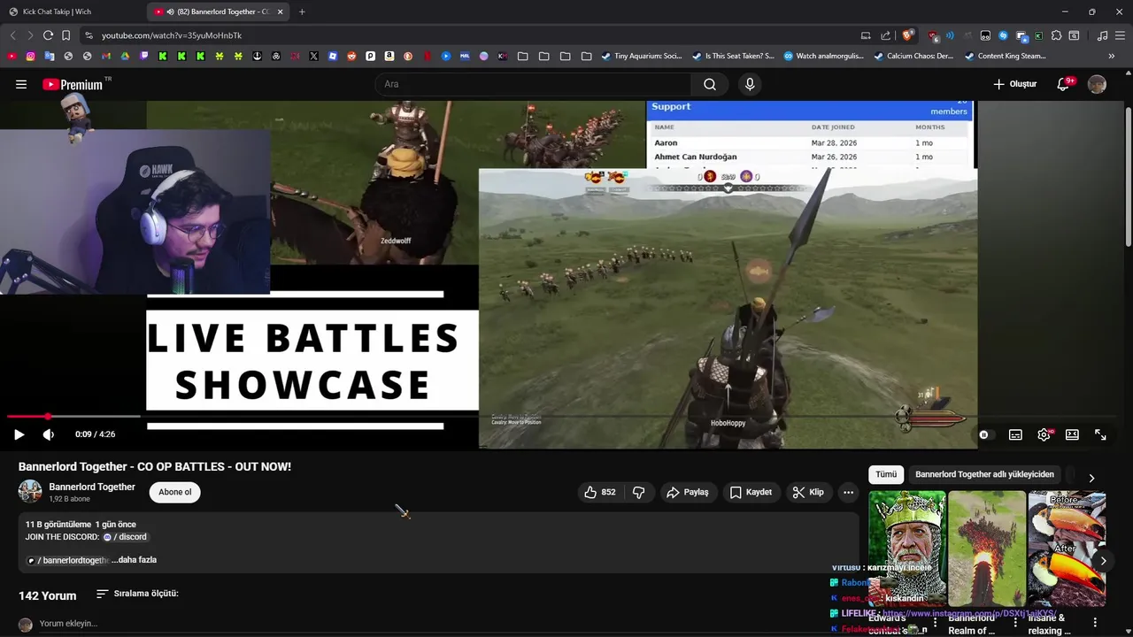This screenshot has width=1133, height=637.
Task: Open the 'Sıralama ölçütü' comment sort dropdown
Action: coord(137,594)
